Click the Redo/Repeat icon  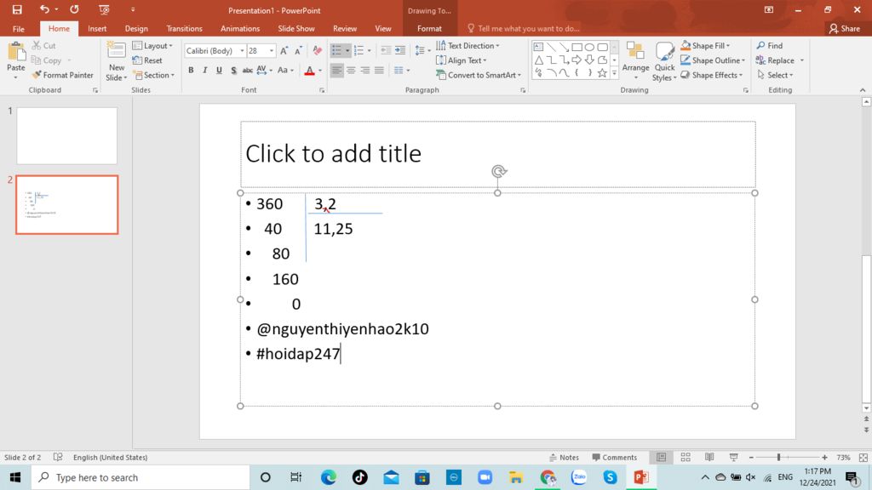[x=74, y=9]
